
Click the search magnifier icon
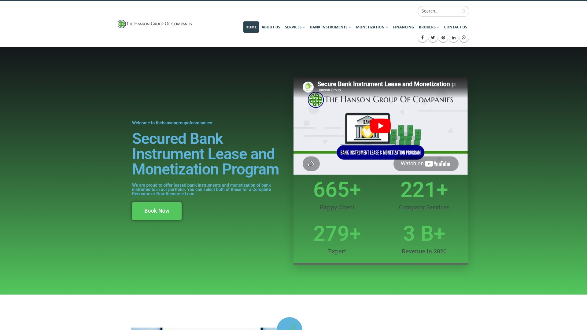coord(463,11)
